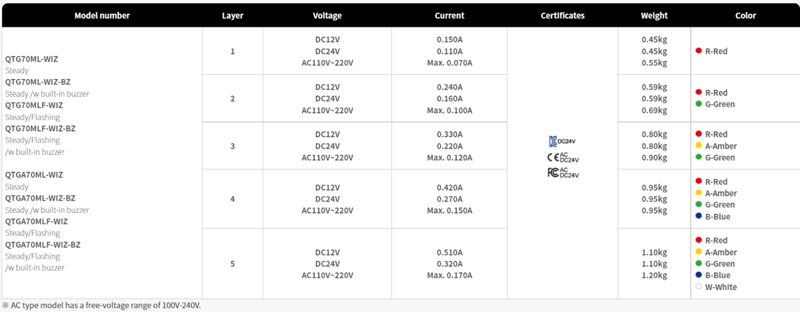Screen dimensions: 800x312
Task: Click the red dot in Layer 1 row
Action: point(699,51)
